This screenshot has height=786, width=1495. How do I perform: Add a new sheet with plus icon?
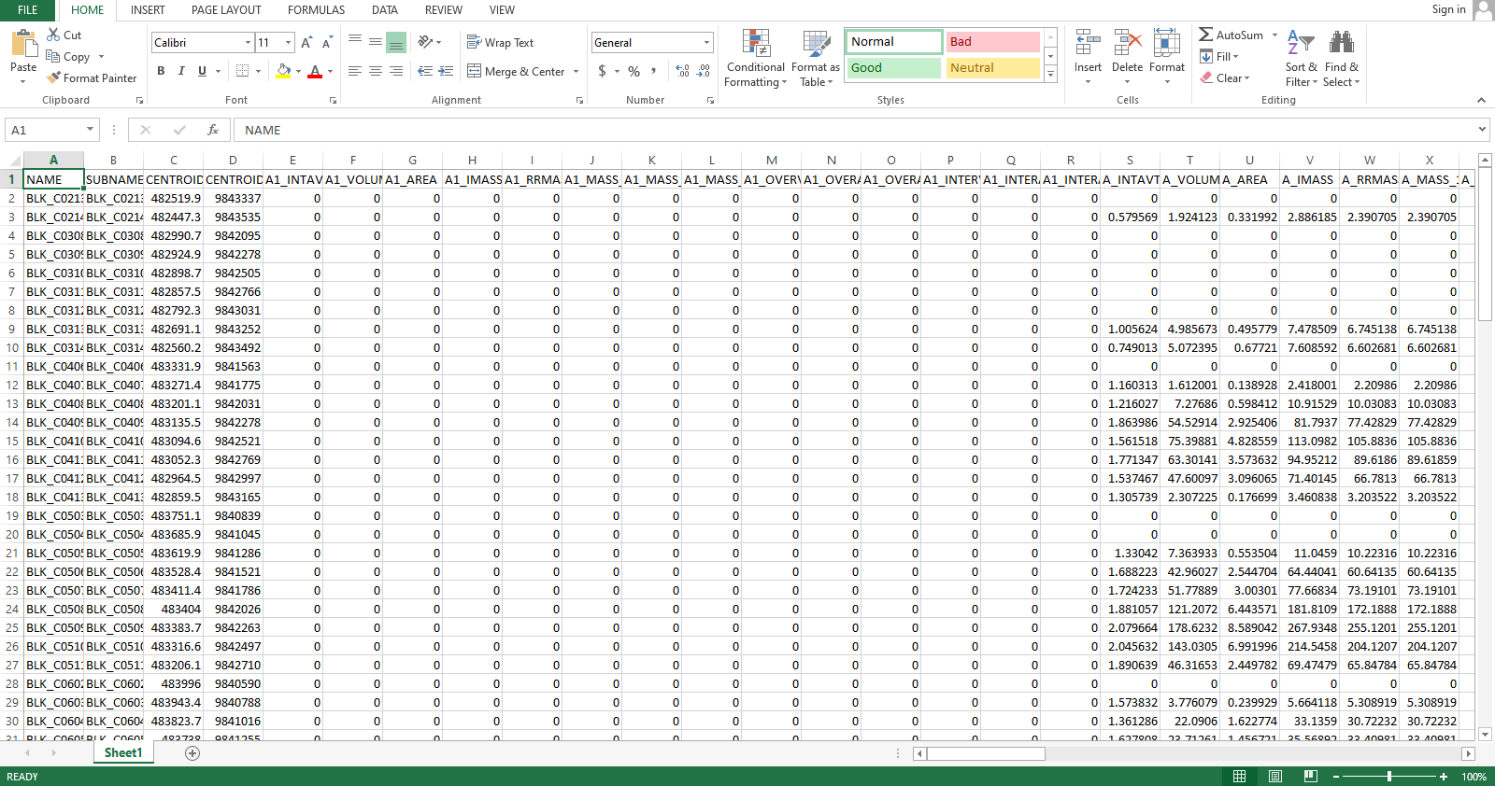(x=192, y=753)
